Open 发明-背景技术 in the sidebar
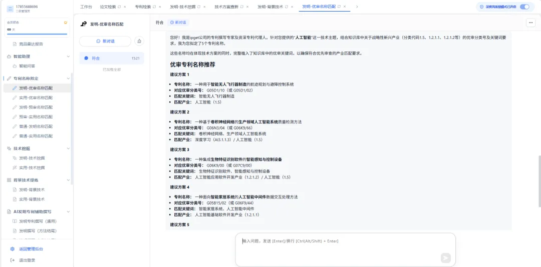Viewport: 541px width, 267px height. coord(32,190)
